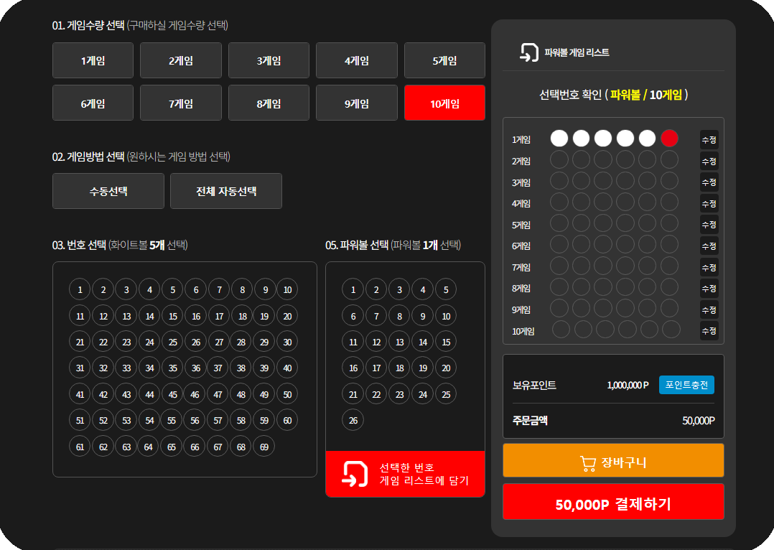Click 50,000P 결제하기 payment button
This screenshot has width=774, height=550.
[x=613, y=503]
